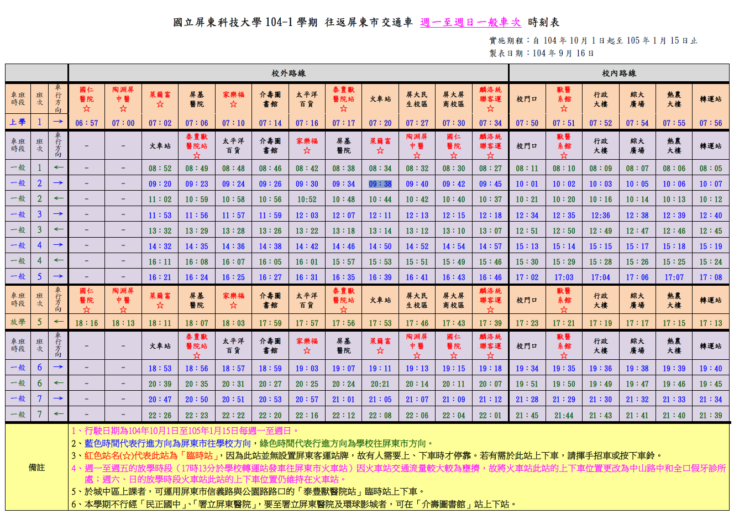Select the 07 : 34 time cell

click(490, 123)
